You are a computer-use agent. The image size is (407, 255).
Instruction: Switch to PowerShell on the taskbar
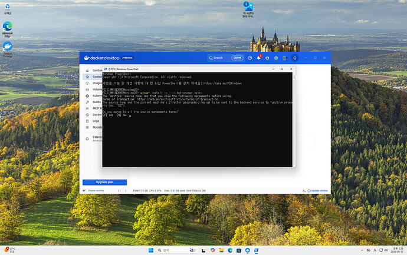click(x=256, y=250)
